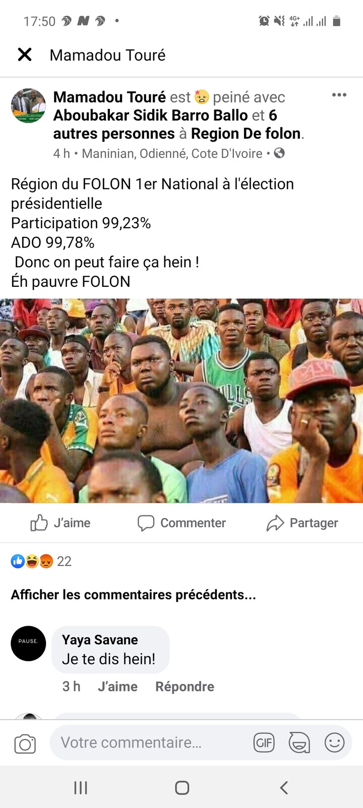The width and height of the screenshot is (363, 808).
Task: Open the sticker picker icon
Action: pyautogui.click(x=299, y=742)
